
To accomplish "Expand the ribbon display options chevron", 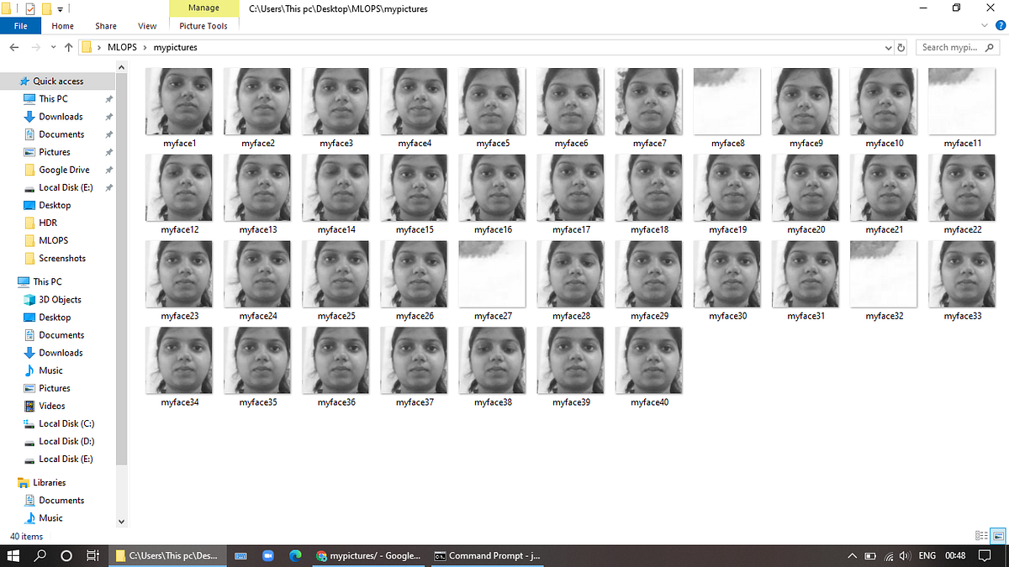I will click(x=984, y=24).
